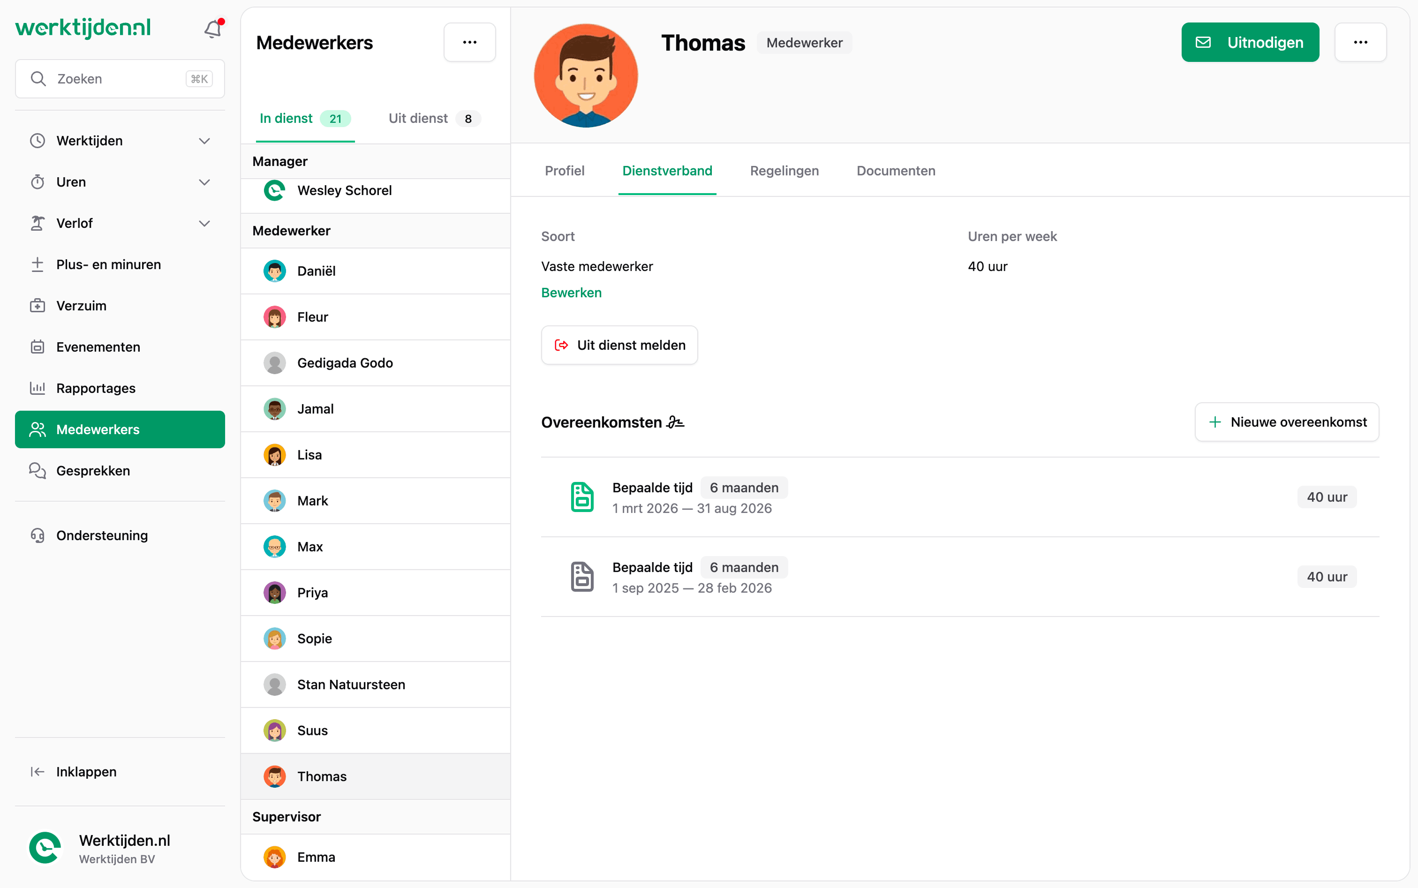
Task: Open Thomas's more options menu
Action: (1360, 42)
